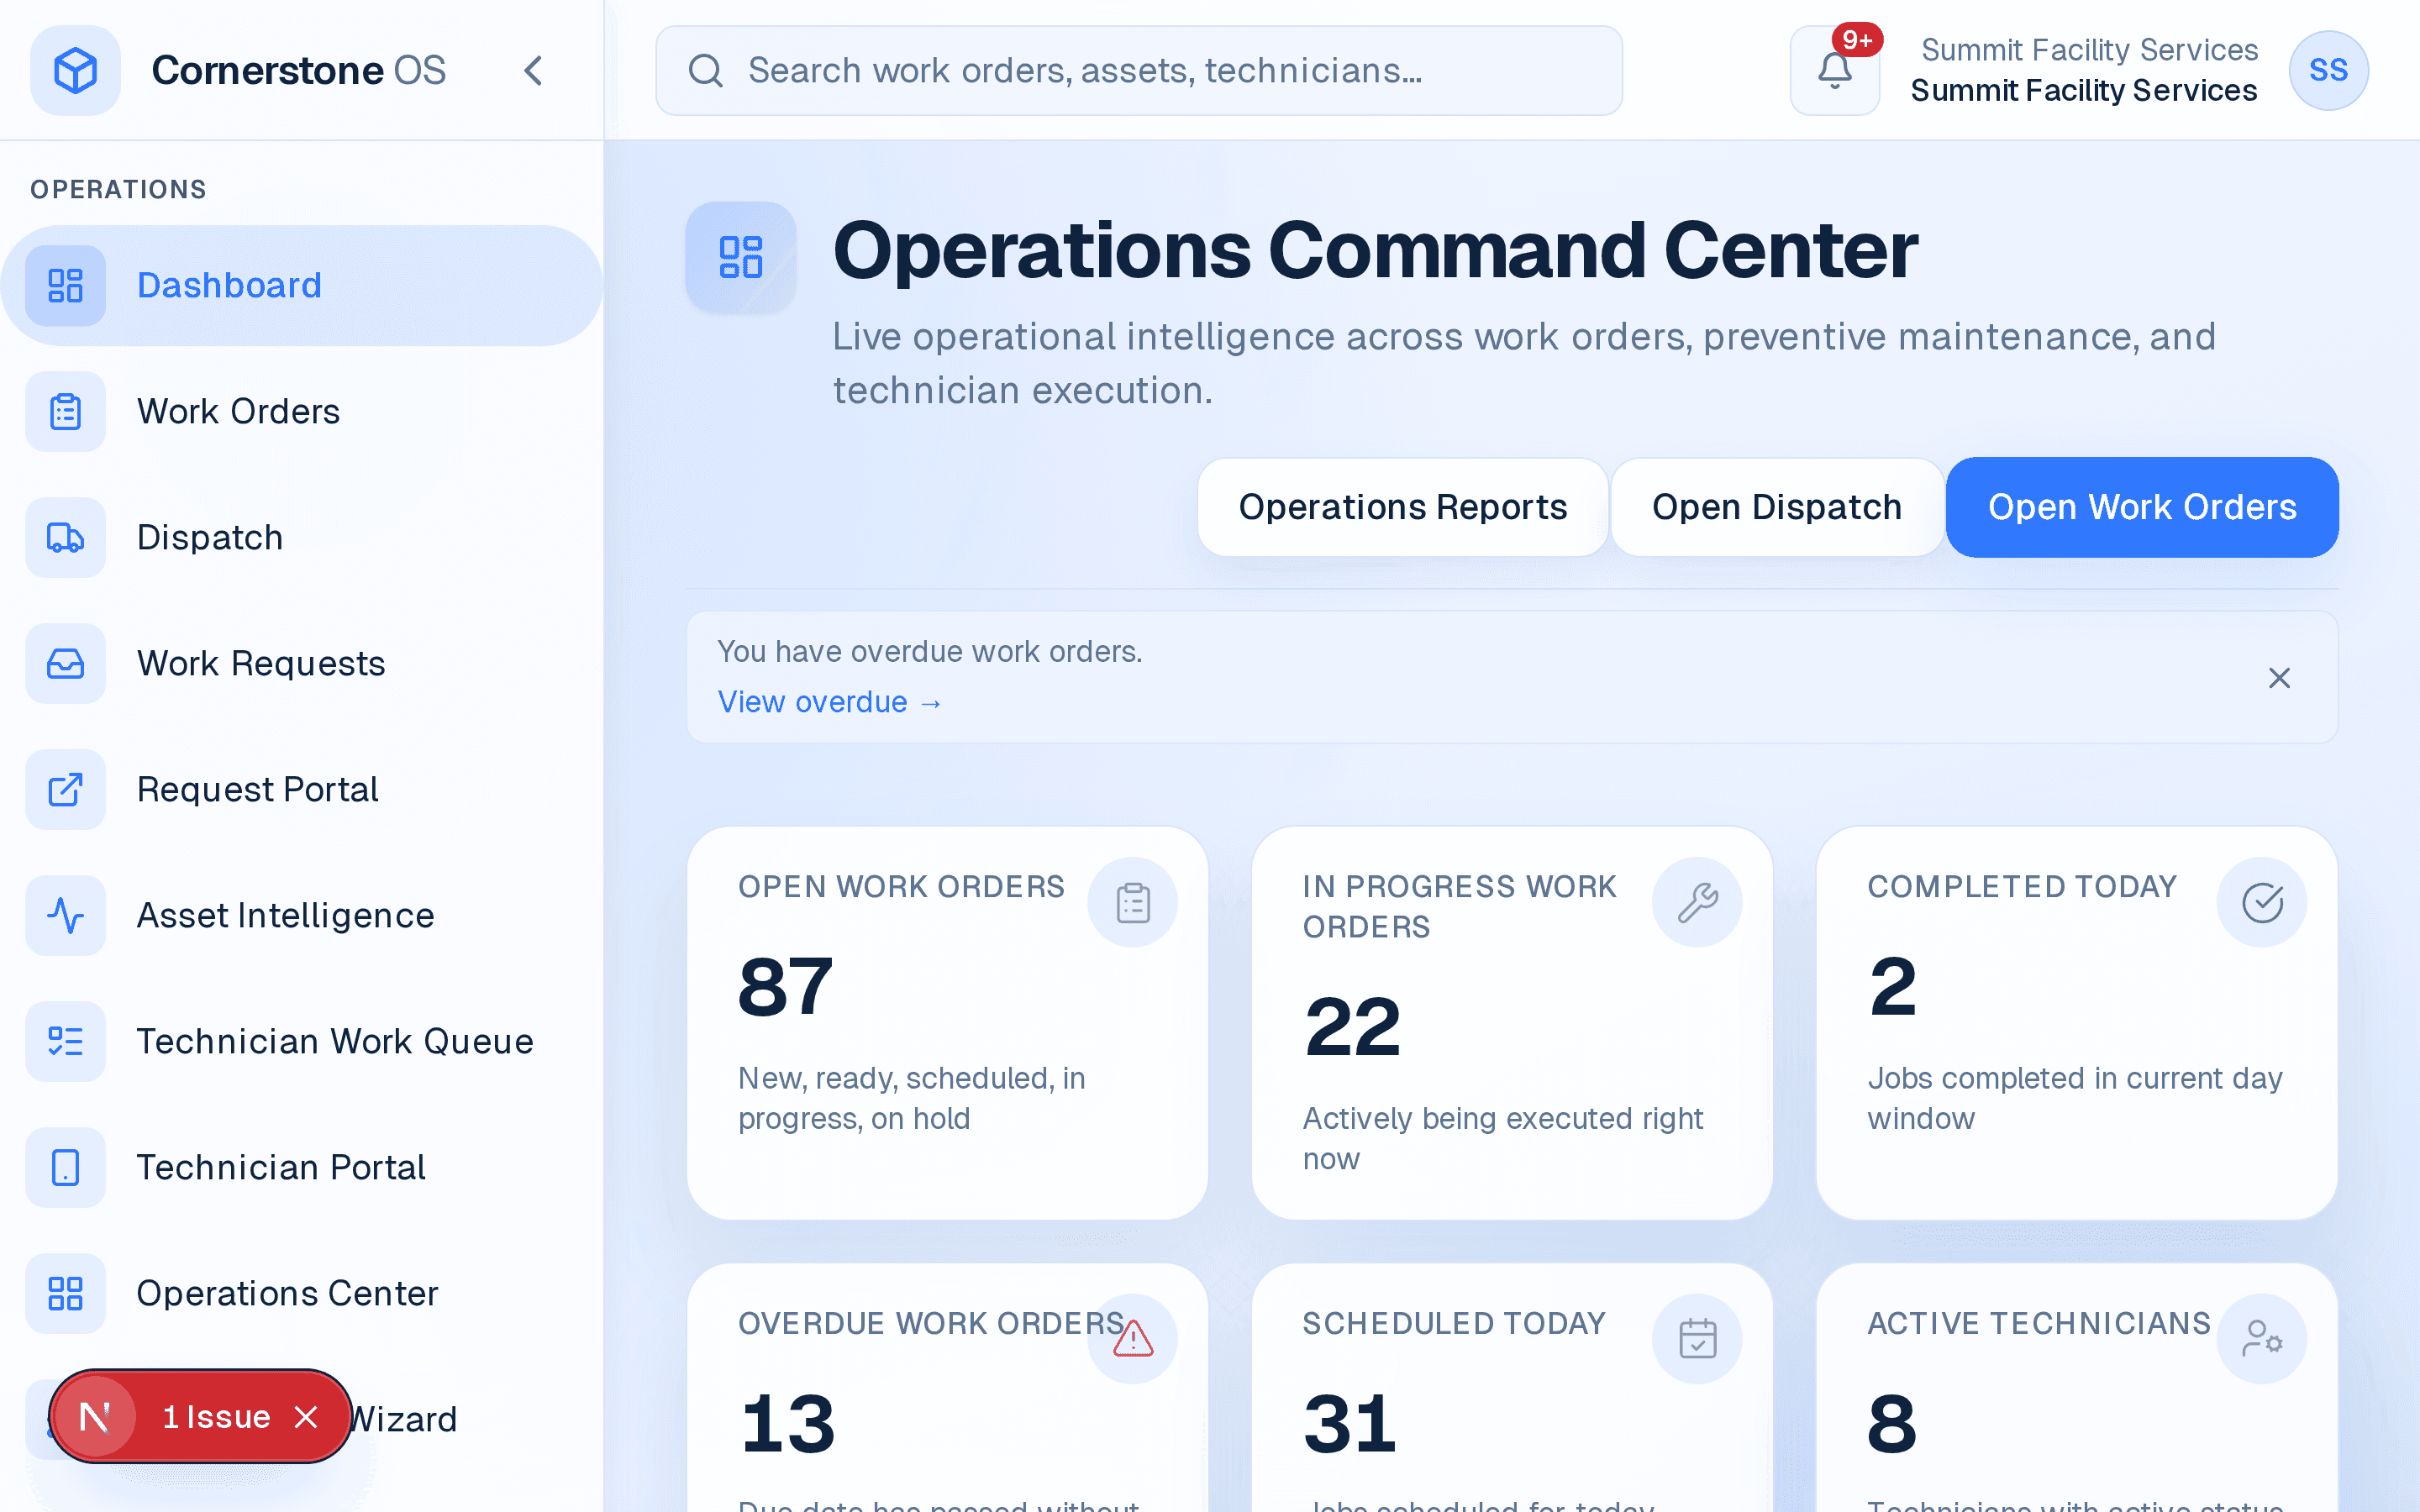
Task: Open Technician Portal via the phone icon
Action: click(65, 1167)
